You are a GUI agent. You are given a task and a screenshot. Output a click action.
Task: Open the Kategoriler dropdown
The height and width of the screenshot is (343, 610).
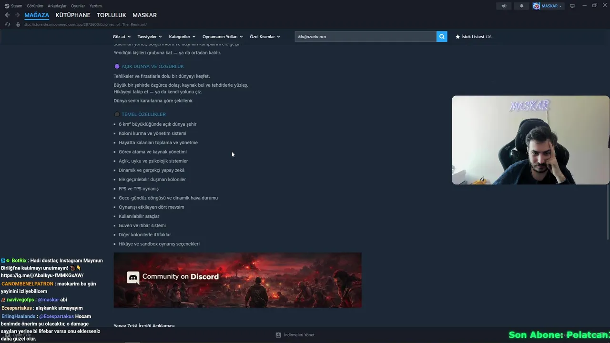click(182, 37)
